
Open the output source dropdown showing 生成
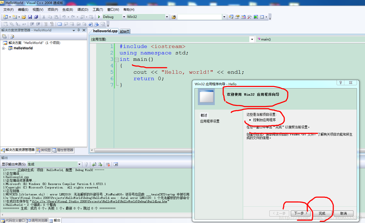click(79, 164)
